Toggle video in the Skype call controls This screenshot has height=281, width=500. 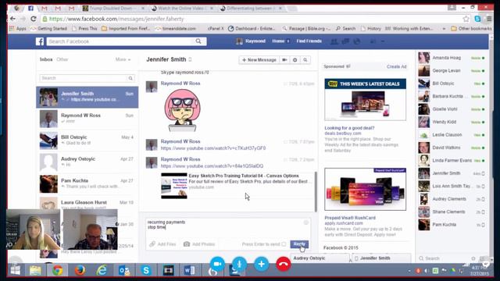point(217,264)
